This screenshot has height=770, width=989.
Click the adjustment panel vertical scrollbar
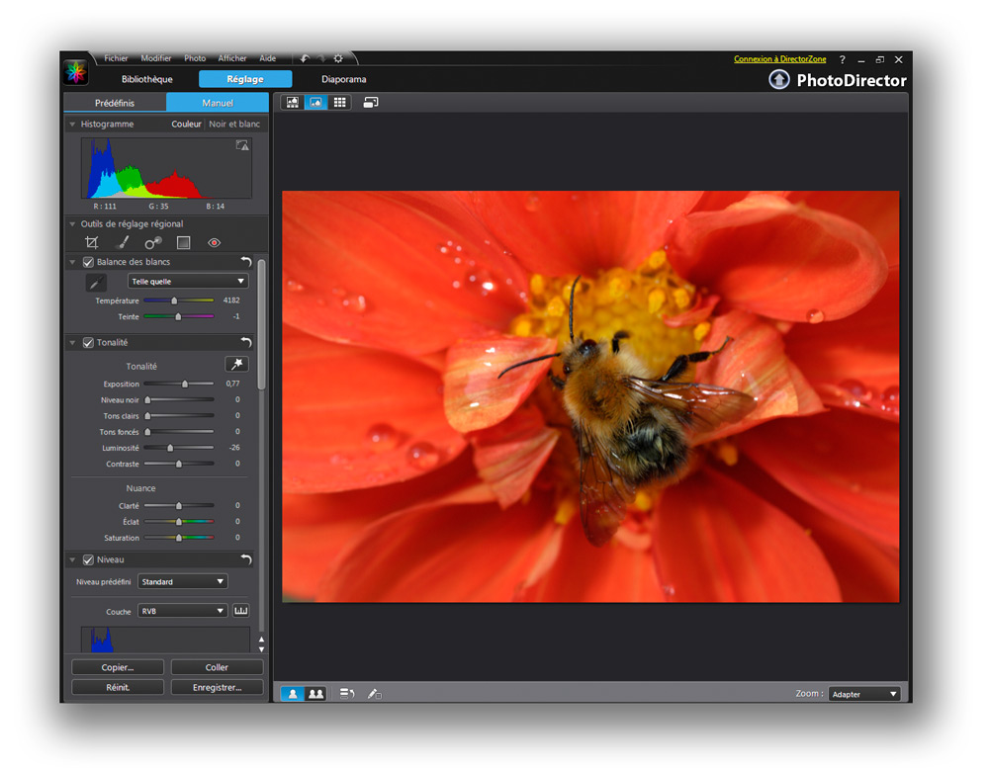tap(261, 324)
